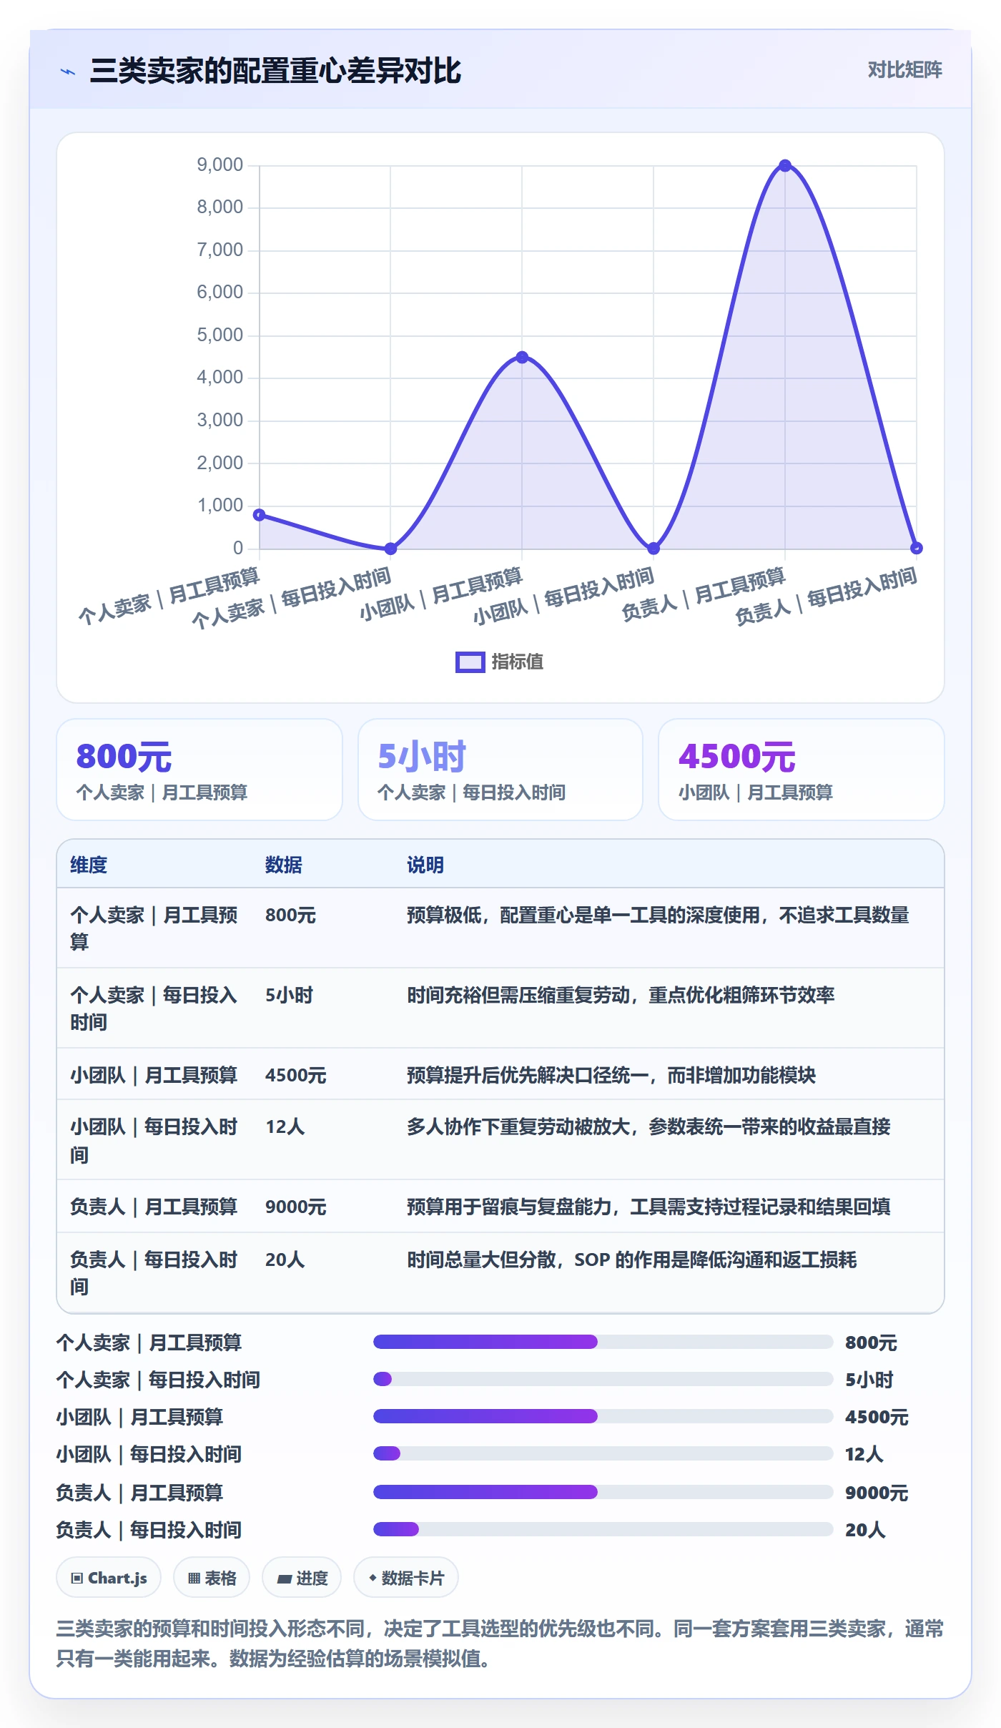This screenshot has height=1728, width=1001.
Task: Click description starting 预算提升后
Action: [611, 1075]
